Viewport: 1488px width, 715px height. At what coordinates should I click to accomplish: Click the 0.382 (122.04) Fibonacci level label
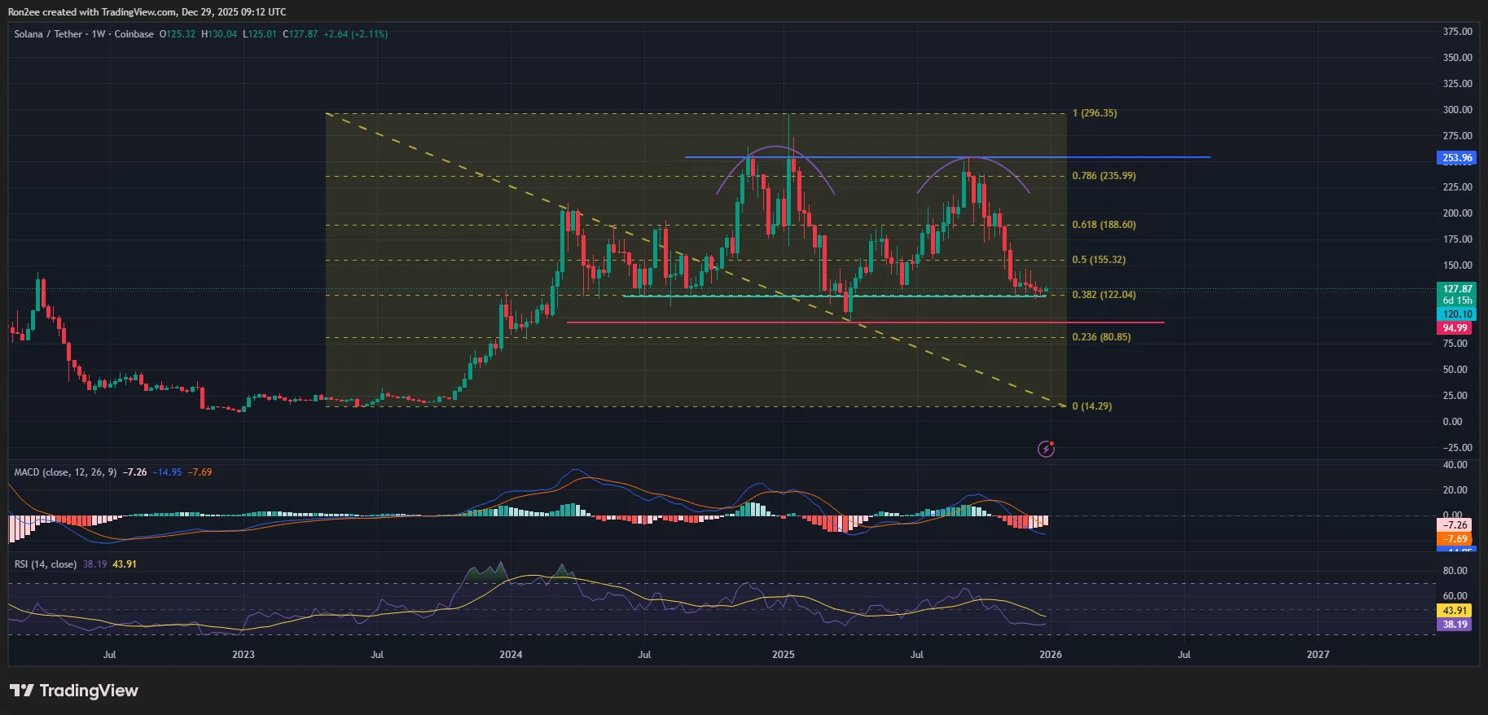click(x=1104, y=295)
